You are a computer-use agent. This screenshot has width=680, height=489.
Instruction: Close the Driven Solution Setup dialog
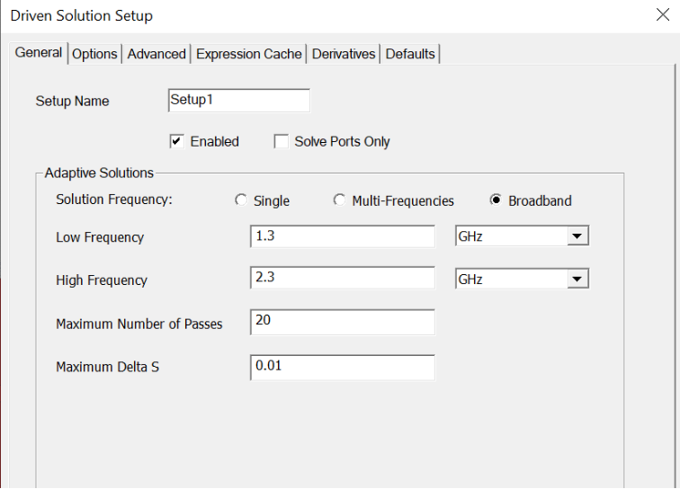click(x=662, y=14)
